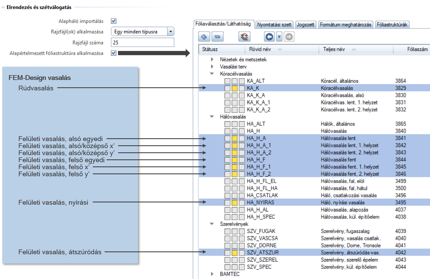The height and width of the screenshot is (279, 430).
Task: Click layer number 3841
Action: point(400,138)
